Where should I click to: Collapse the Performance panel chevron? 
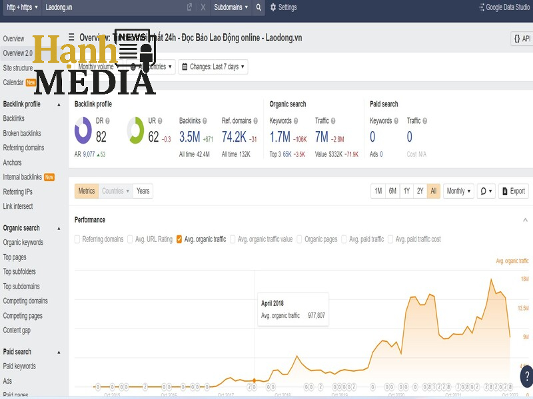(525, 220)
